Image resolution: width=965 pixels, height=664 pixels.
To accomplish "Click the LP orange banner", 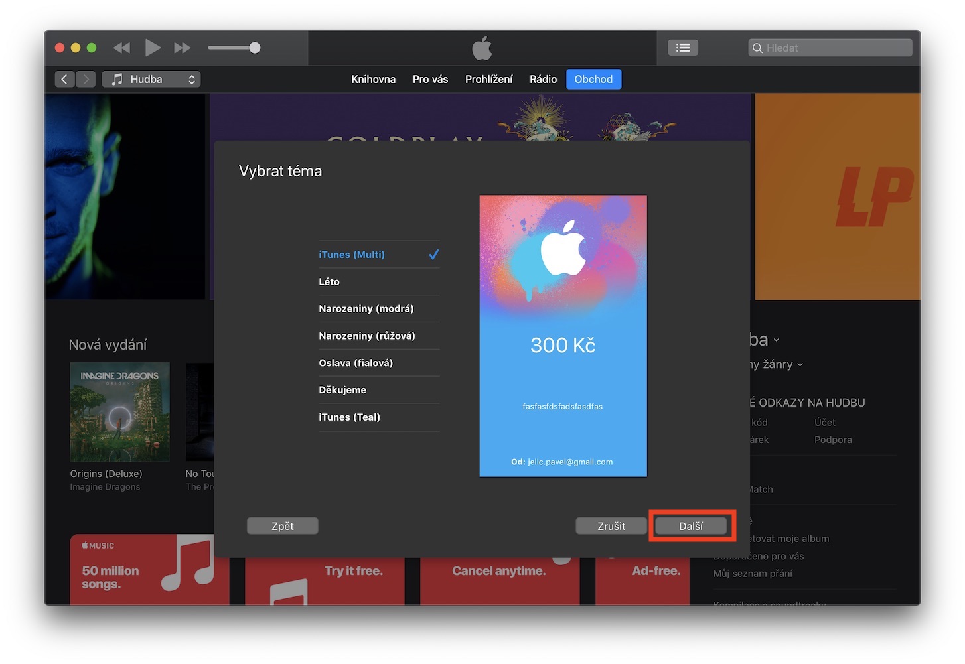I will 838,196.
